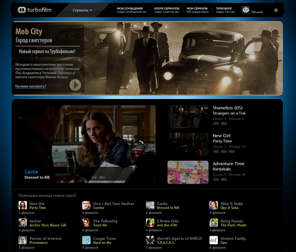Click the Mob City banner title
296x252 pixels.
click(29, 31)
